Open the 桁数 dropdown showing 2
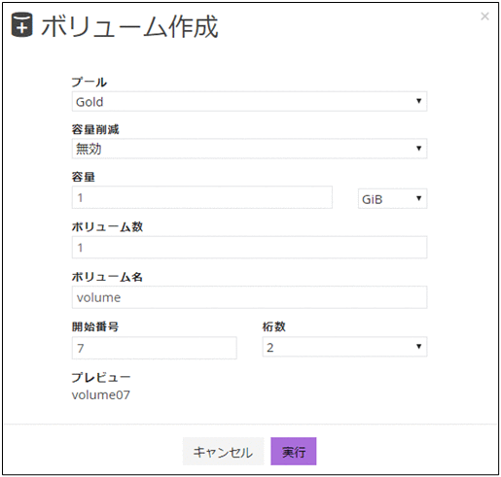 click(x=344, y=347)
